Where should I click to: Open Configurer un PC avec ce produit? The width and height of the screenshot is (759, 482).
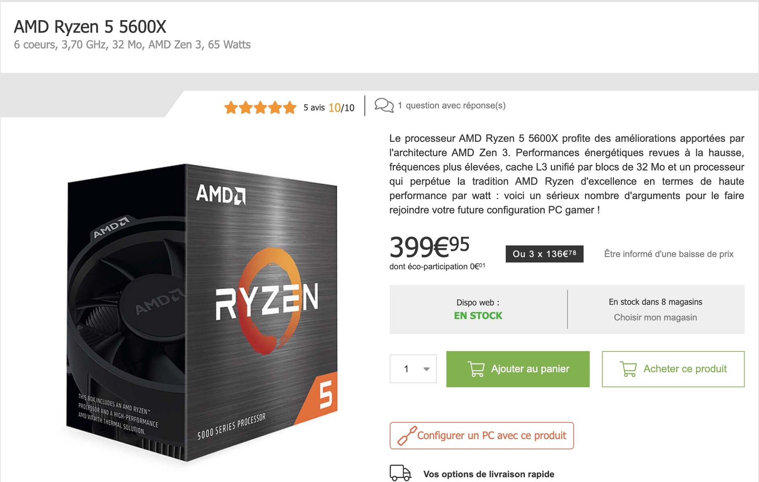(481, 435)
